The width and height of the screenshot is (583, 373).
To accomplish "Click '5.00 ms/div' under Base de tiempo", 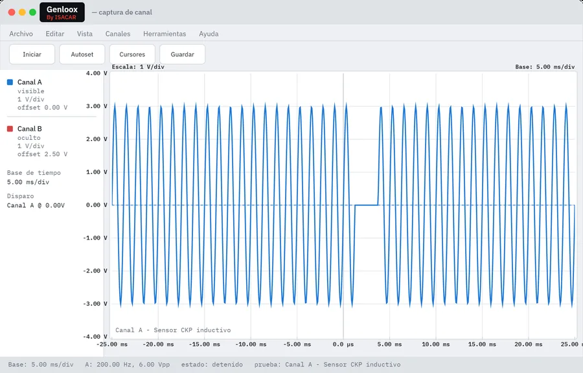I will pos(28,182).
